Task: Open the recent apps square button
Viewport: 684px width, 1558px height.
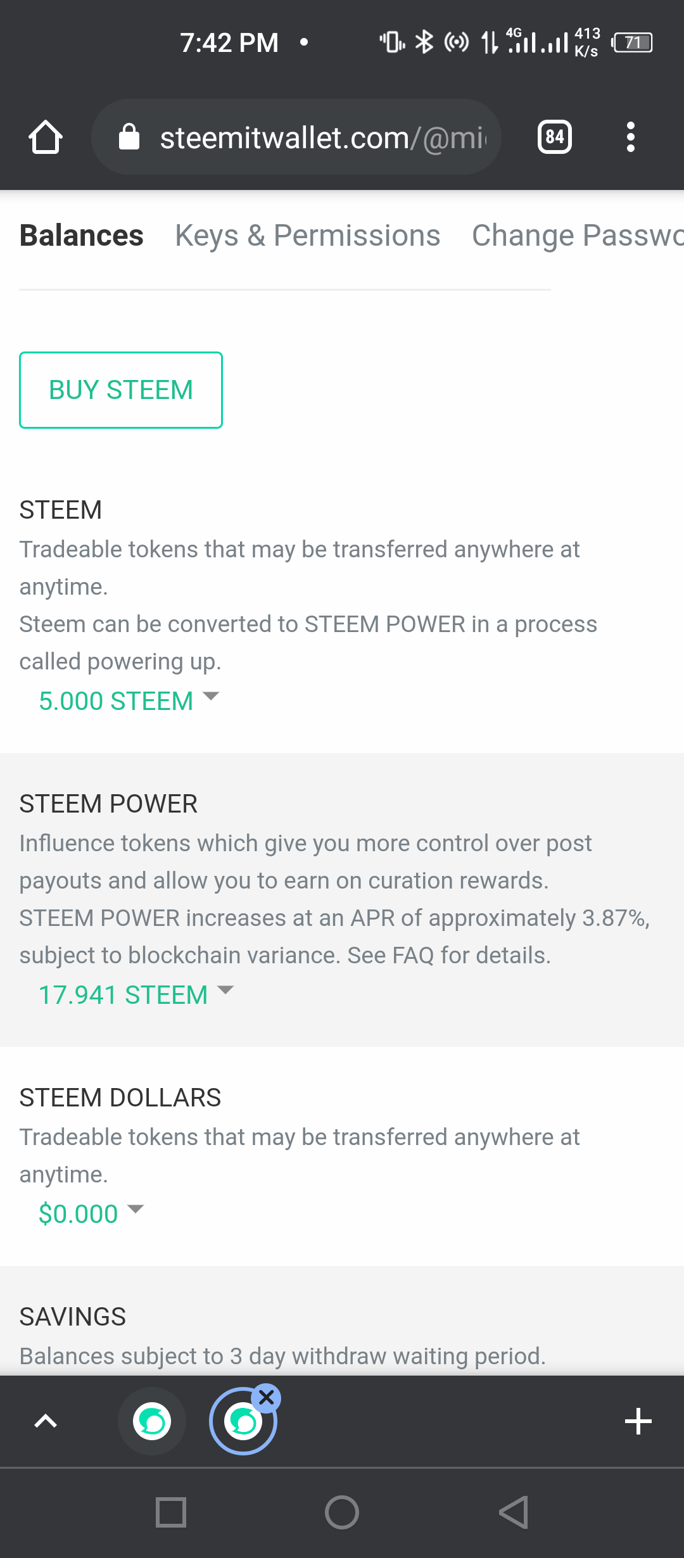Action: (171, 1513)
